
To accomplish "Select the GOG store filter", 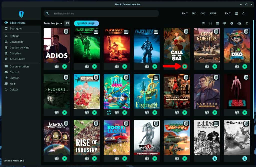I will coord(203,13).
